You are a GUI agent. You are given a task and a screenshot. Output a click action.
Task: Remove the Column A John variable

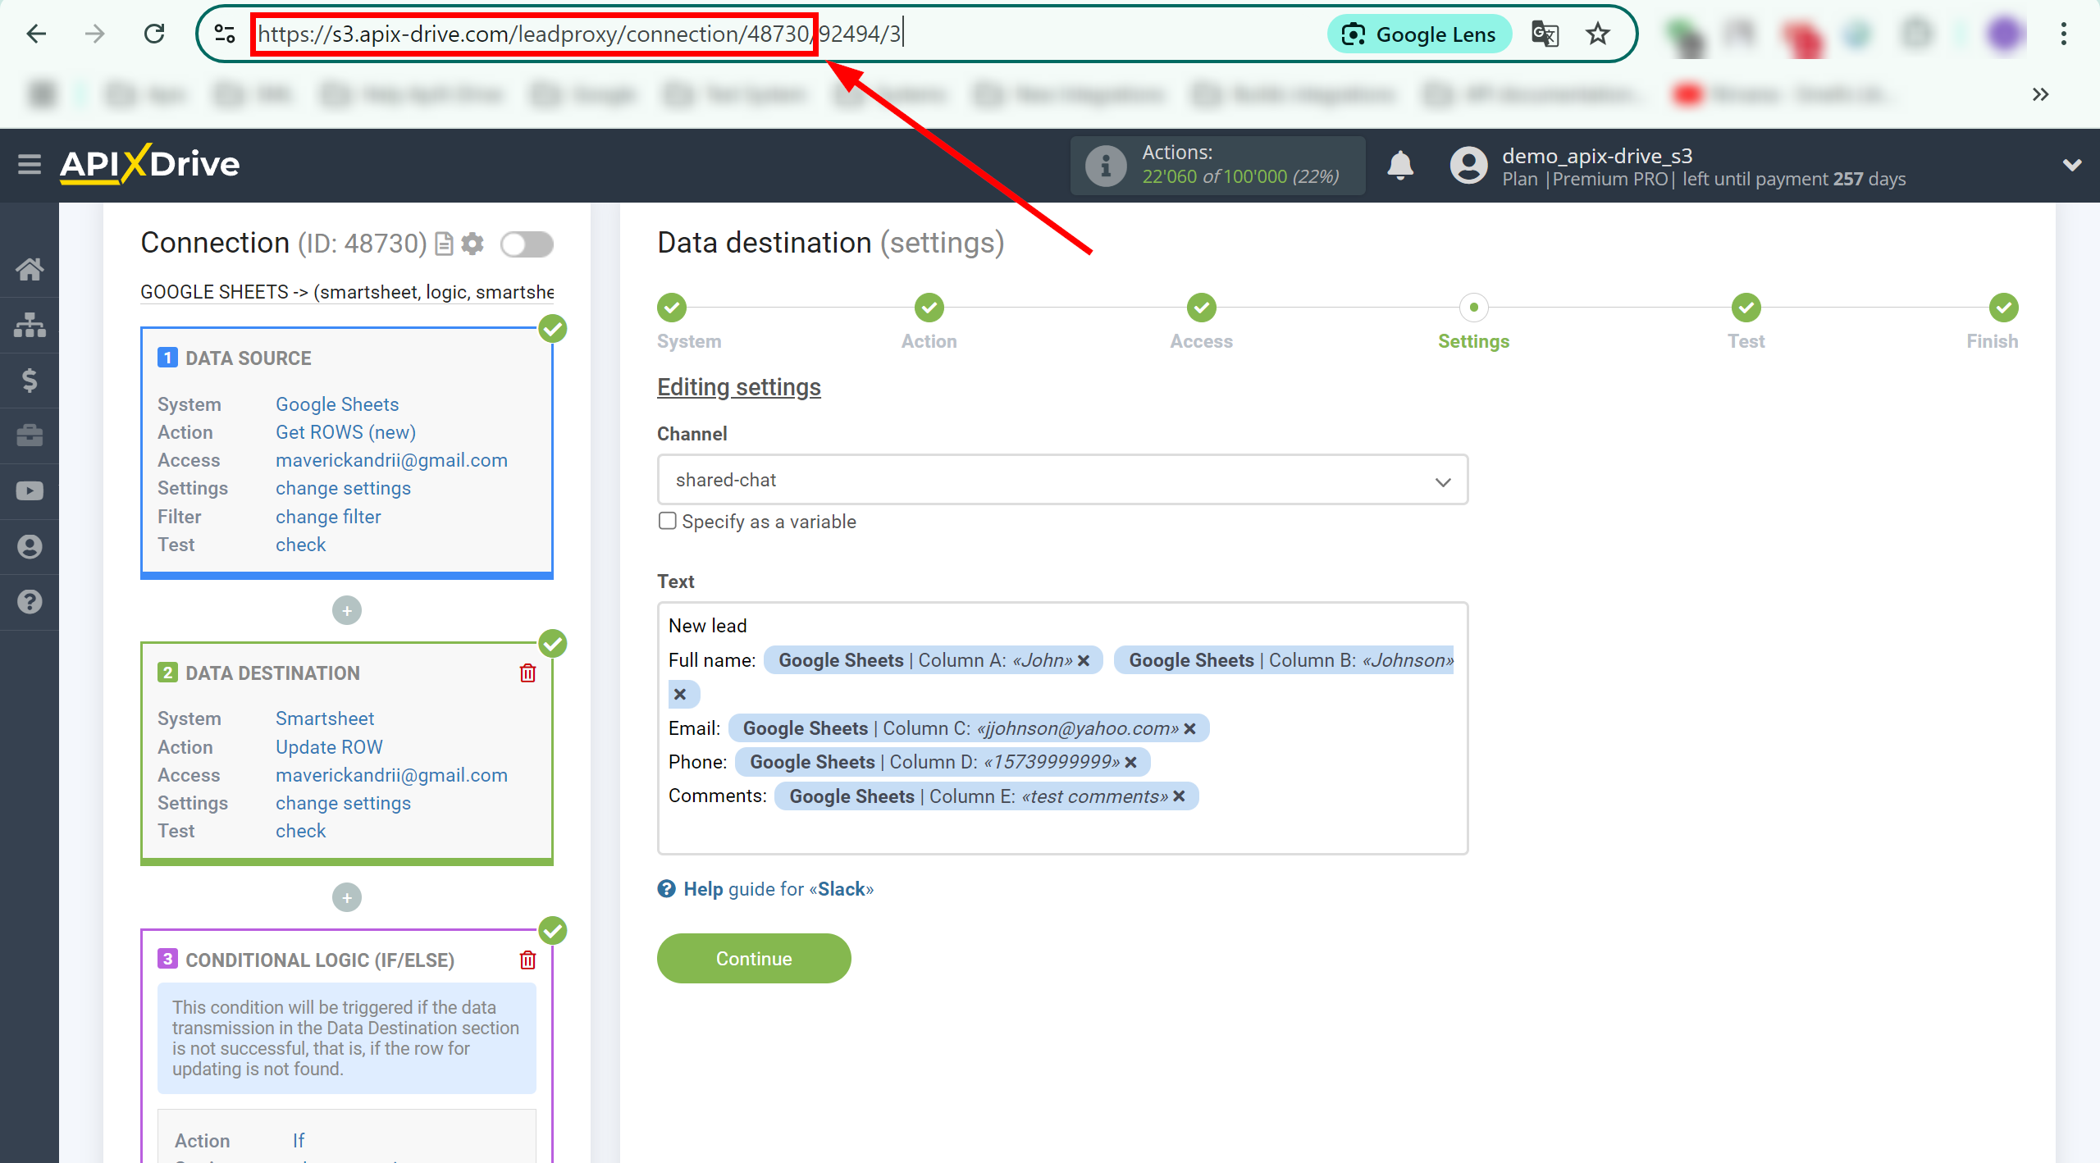1084,660
